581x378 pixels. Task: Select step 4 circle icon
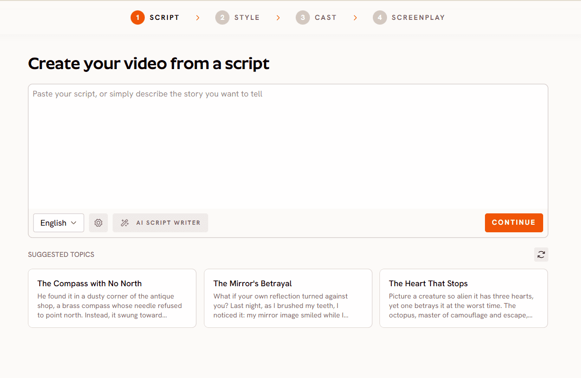[379, 18]
